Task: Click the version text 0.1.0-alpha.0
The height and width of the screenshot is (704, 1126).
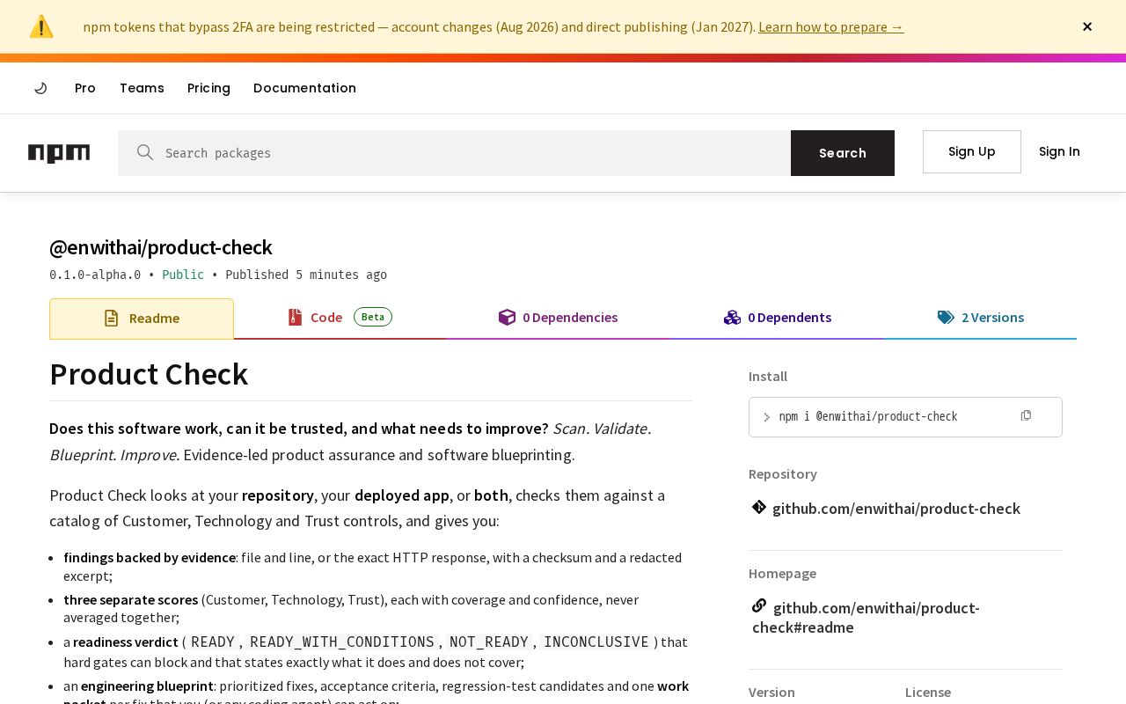Action: point(95,275)
